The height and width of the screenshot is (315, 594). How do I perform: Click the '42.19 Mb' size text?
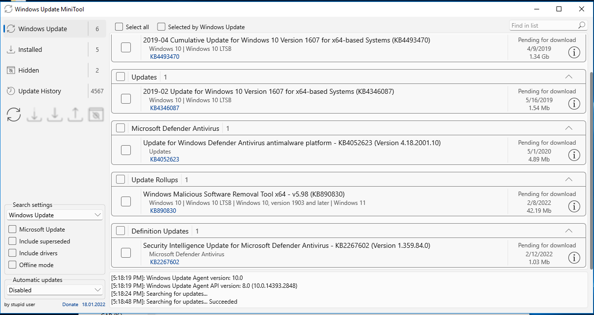click(539, 211)
